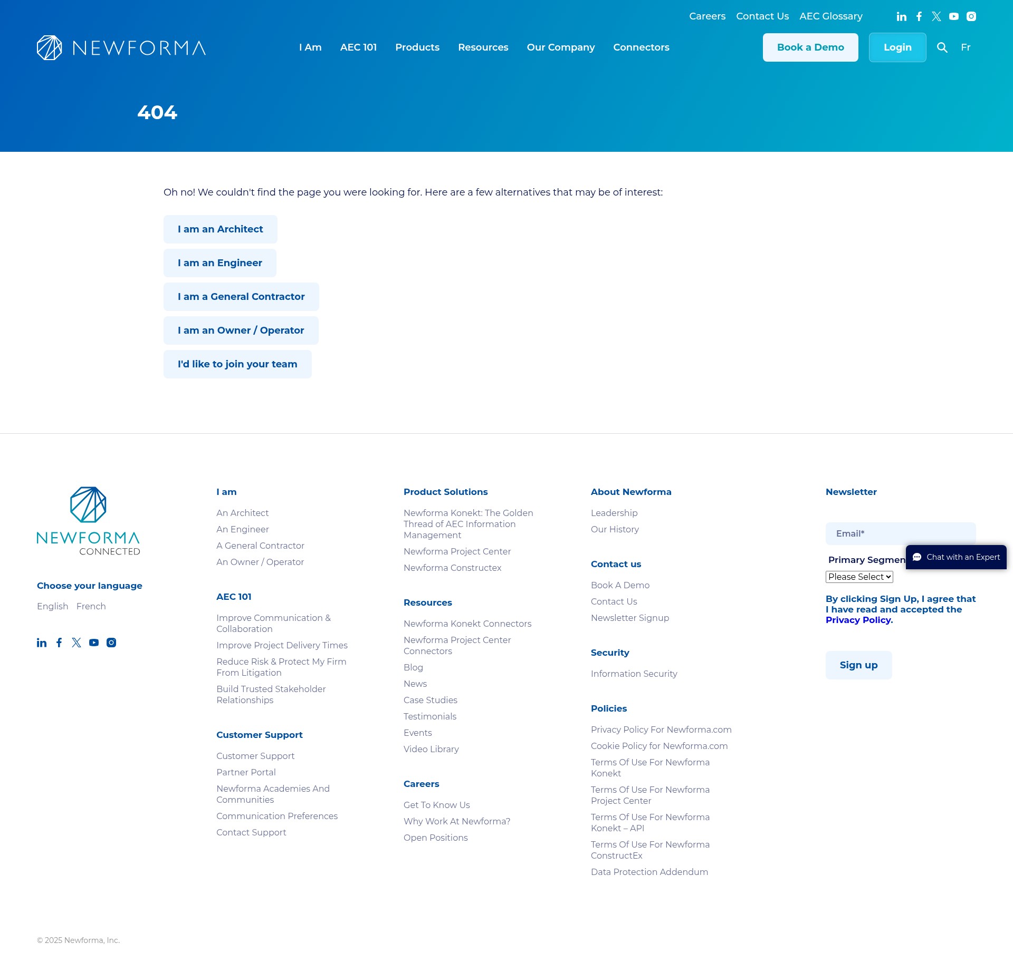Open YouTube icon in top header

tap(954, 16)
